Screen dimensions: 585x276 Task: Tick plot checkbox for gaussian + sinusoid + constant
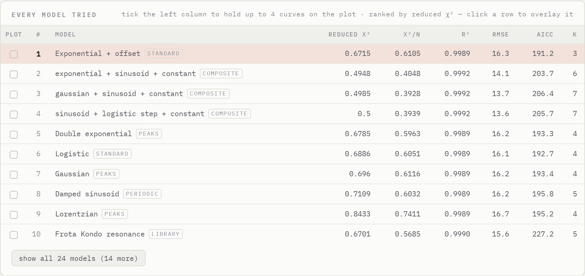(14, 95)
